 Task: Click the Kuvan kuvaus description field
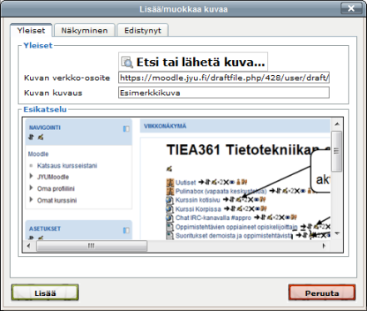pos(224,93)
